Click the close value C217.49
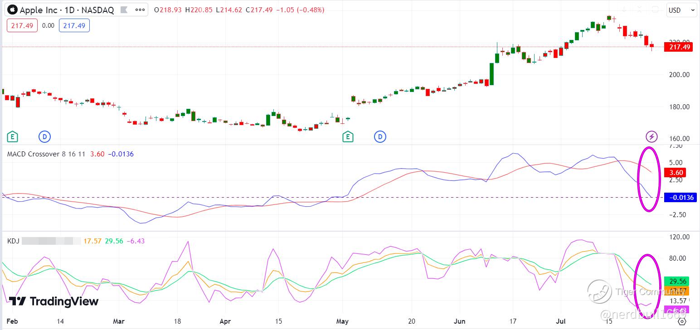The height and width of the screenshot is (330, 700). (259, 10)
